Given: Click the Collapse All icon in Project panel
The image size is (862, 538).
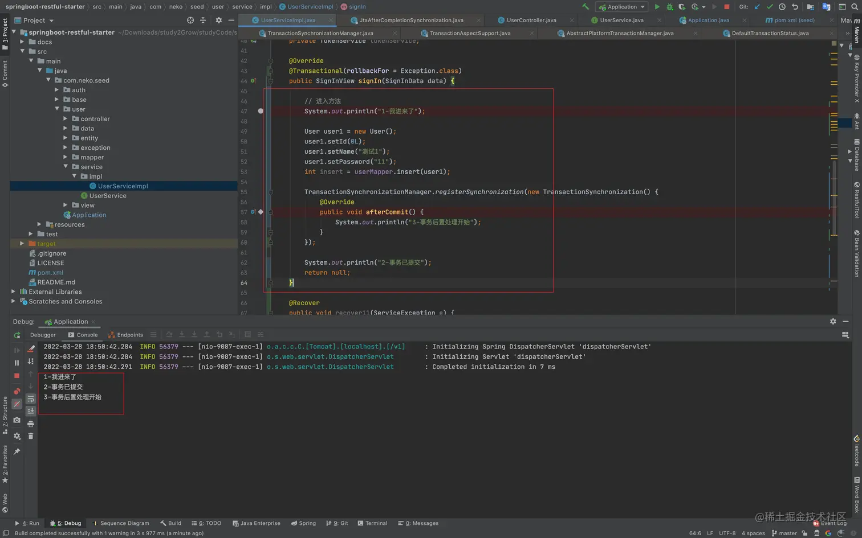Looking at the screenshot, I should click(x=203, y=20).
